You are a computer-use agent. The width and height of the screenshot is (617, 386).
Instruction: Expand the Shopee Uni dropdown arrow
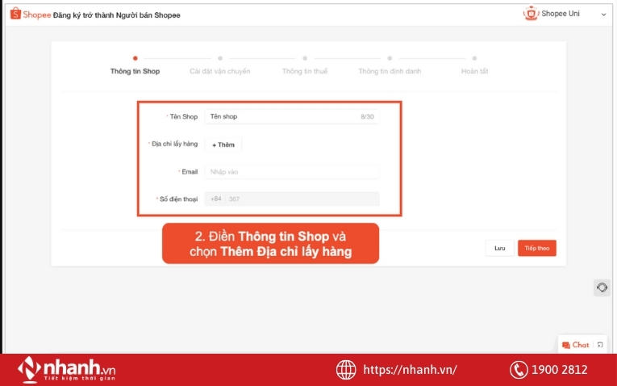point(603,15)
